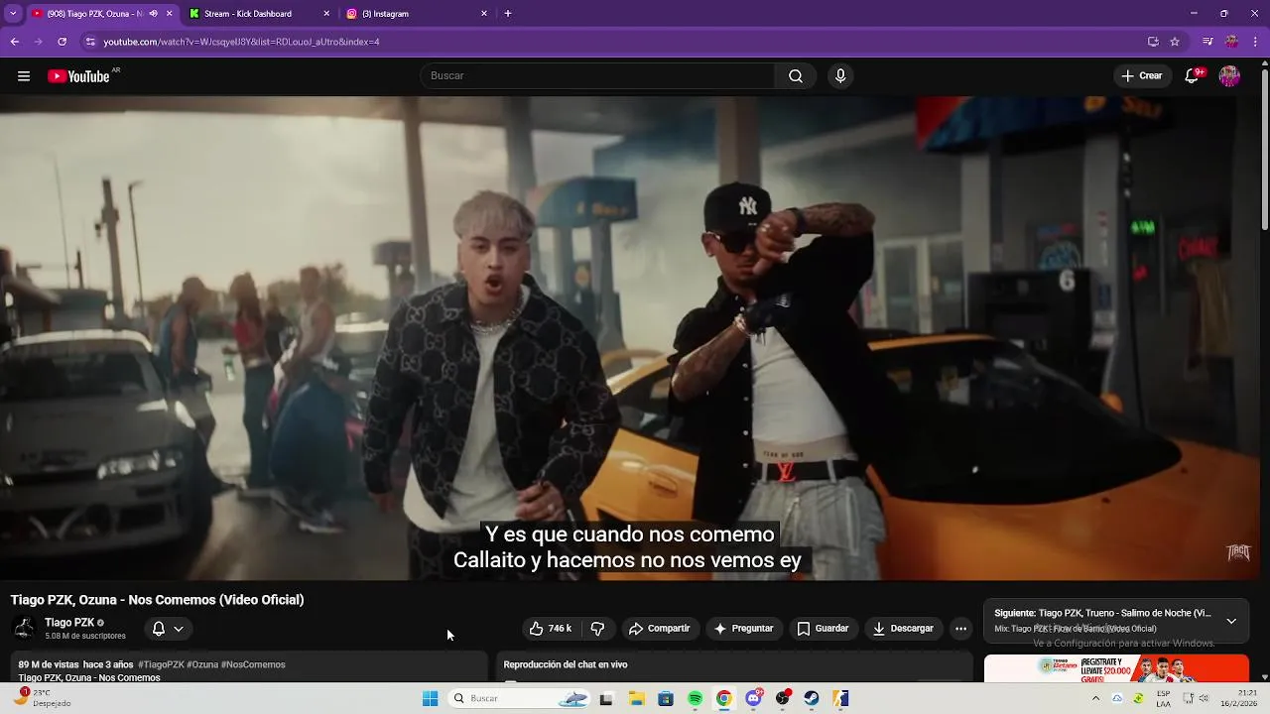Open the ESP LAA language indicator

[1162, 698]
